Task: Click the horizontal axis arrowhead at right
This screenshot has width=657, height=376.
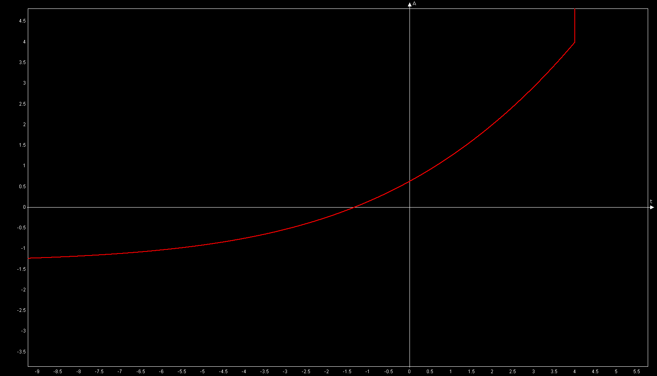Action: [652, 207]
